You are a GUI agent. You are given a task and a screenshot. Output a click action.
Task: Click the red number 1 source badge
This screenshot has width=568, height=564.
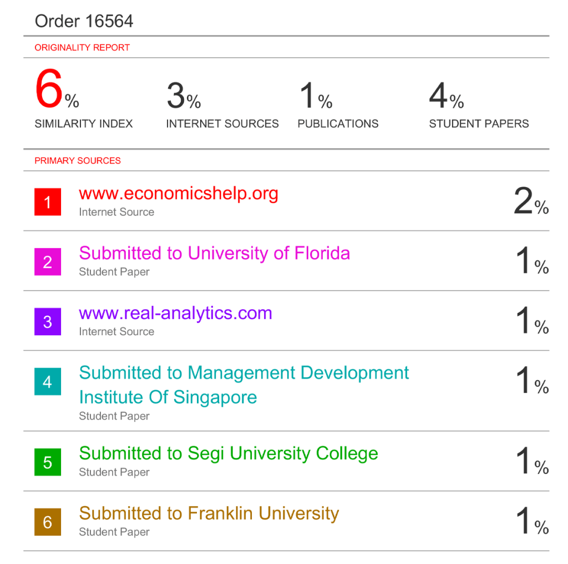(x=48, y=202)
